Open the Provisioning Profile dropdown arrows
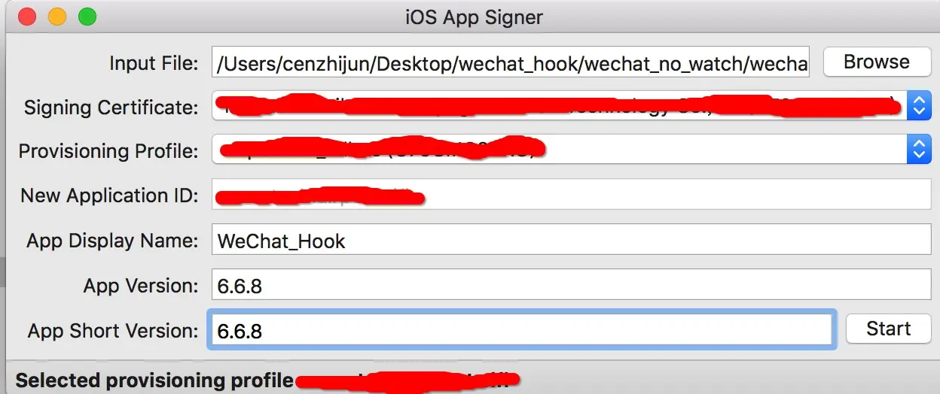 918,150
